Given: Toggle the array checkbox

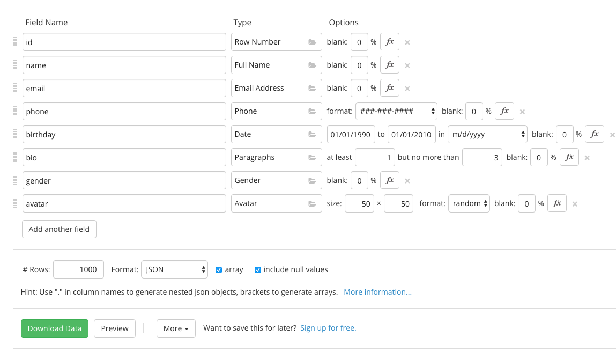Looking at the screenshot, I should (219, 270).
